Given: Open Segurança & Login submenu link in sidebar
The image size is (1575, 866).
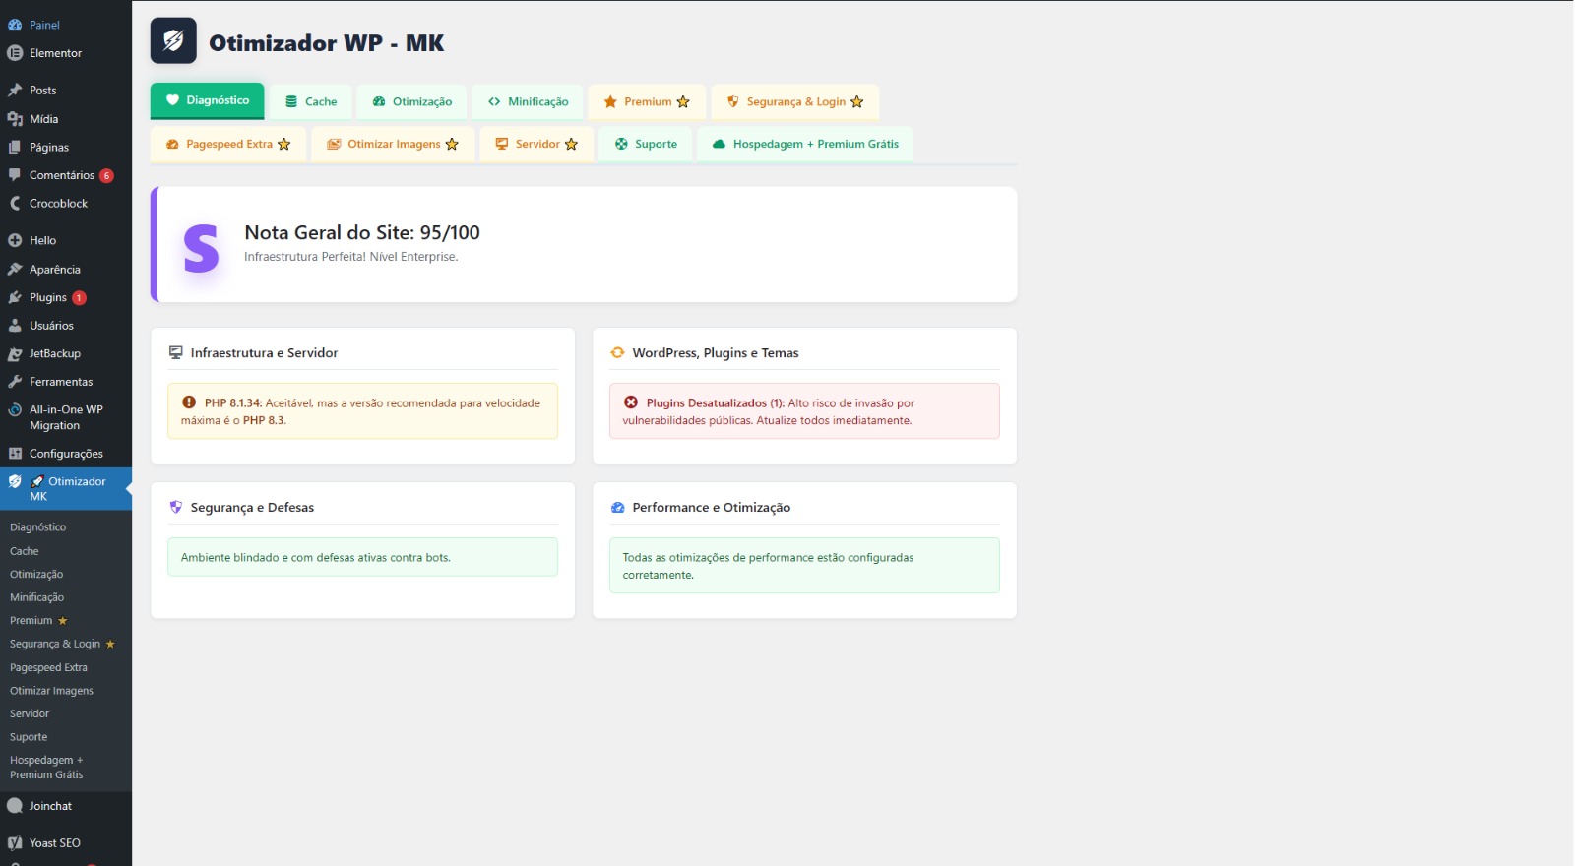Looking at the screenshot, I should (x=62, y=644).
